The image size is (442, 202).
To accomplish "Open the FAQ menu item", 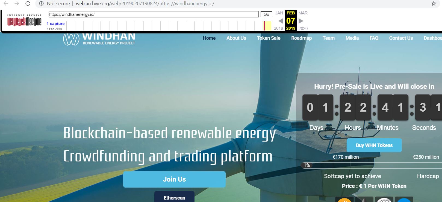I will (x=374, y=38).
